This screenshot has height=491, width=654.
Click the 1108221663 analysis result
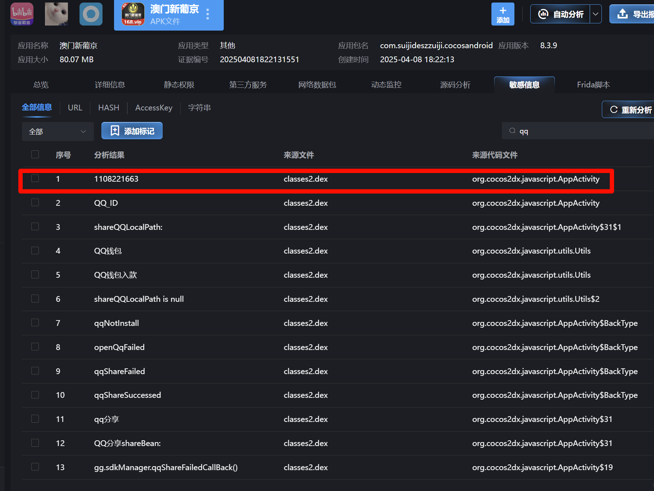116,179
